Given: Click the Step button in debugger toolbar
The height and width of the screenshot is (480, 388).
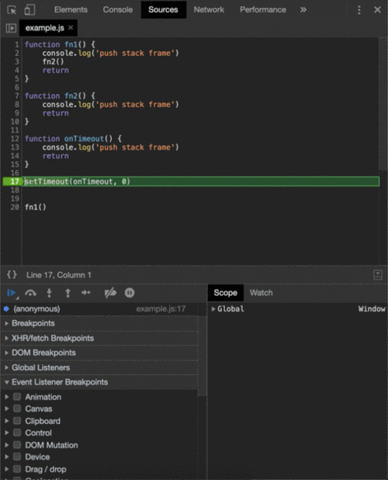Looking at the screenshot, I should [86, 293].
